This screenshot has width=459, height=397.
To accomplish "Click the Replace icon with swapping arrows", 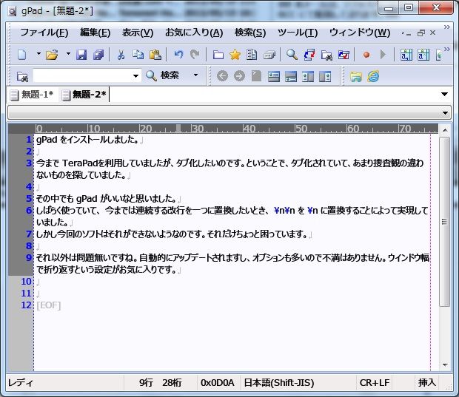I will (309, 55).
